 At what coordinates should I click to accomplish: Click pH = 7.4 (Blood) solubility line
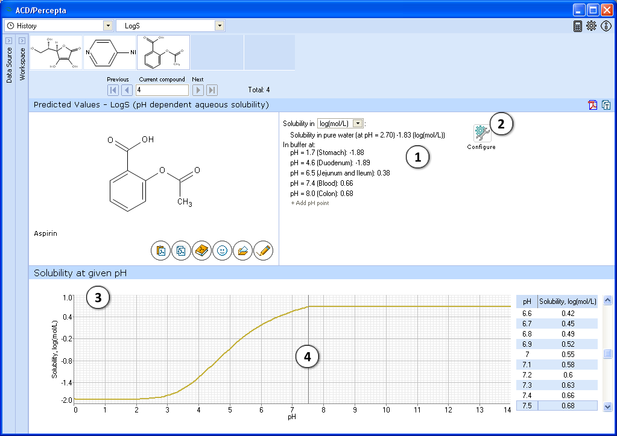(321, 183)
